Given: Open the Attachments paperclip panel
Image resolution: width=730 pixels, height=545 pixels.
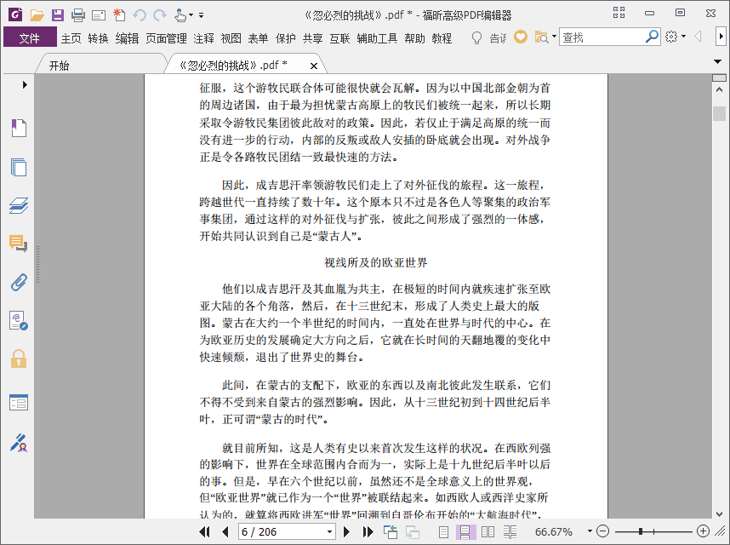Looking at the screenshot, I should [19, 282].
